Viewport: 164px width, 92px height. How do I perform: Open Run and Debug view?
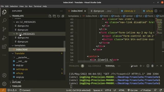[4, 38]
